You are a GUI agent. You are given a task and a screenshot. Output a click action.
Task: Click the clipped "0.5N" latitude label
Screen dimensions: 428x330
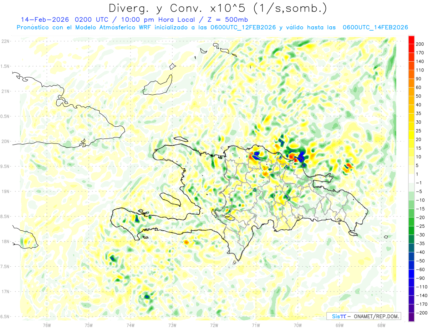pos(5,116)
